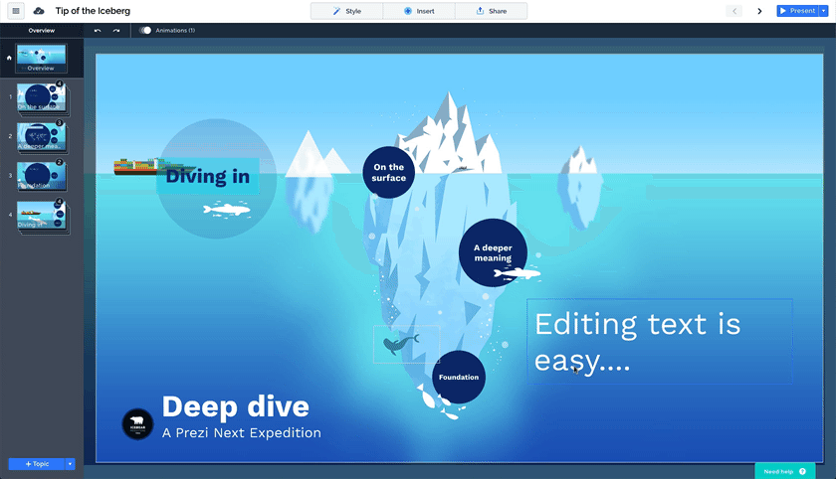Viewport: 836px width, 479px height.
Task: Go to the previous step arrow
Action: coord(735,11)
